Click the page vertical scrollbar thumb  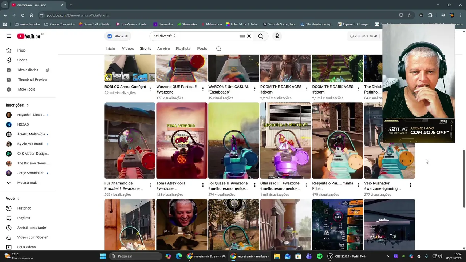coord(464,178)
